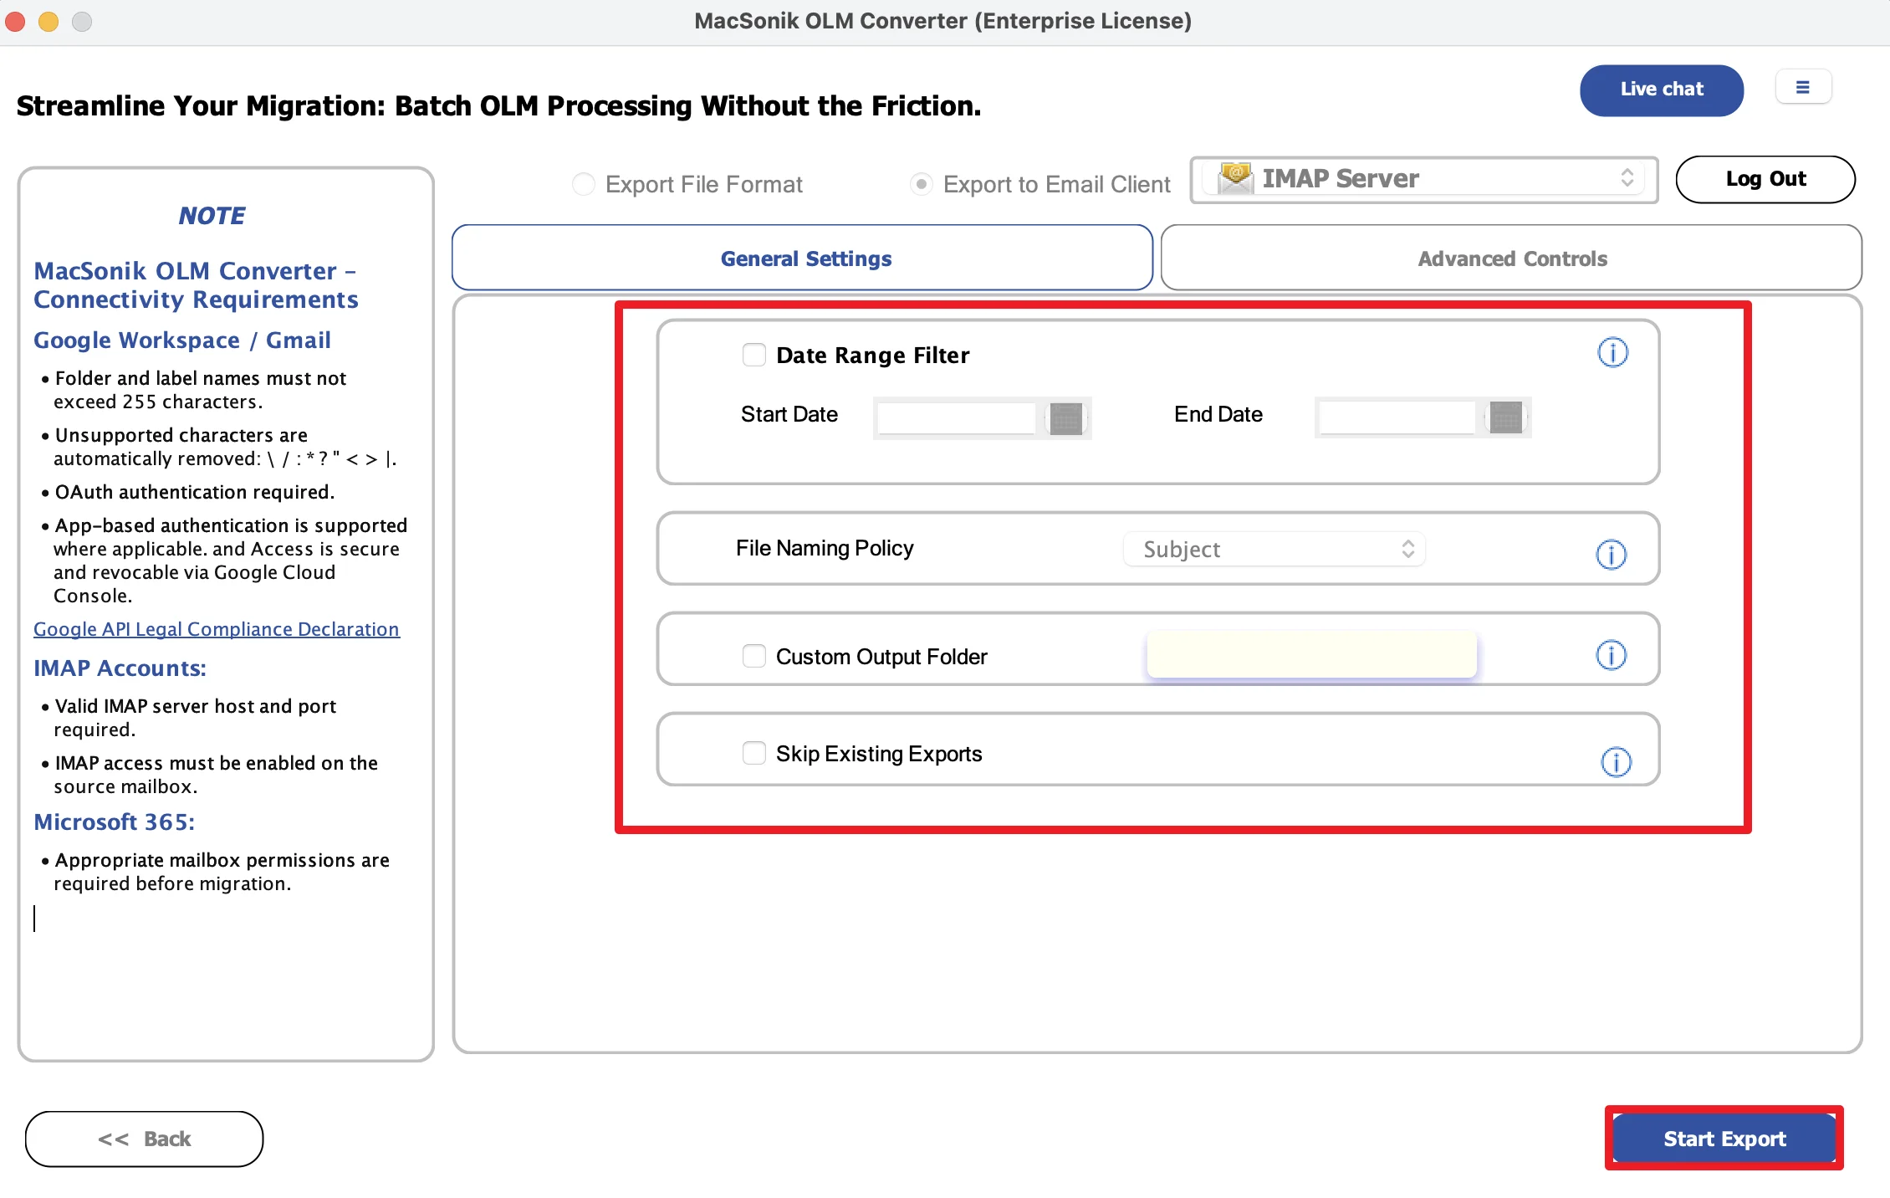
Task: Open the Start Date calendar picker
Action: click(x=1065, y=417)
